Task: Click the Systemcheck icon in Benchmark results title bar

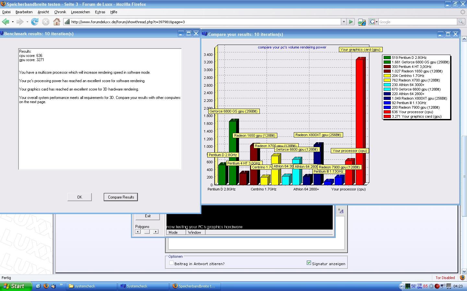Action: 2,34
